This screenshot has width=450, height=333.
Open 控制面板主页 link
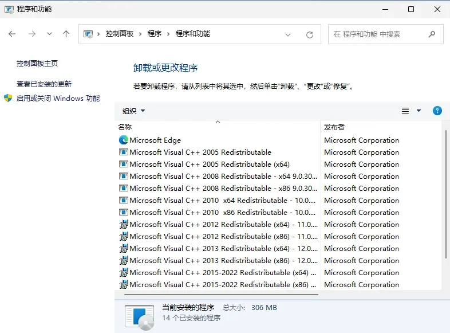[37, 64]
